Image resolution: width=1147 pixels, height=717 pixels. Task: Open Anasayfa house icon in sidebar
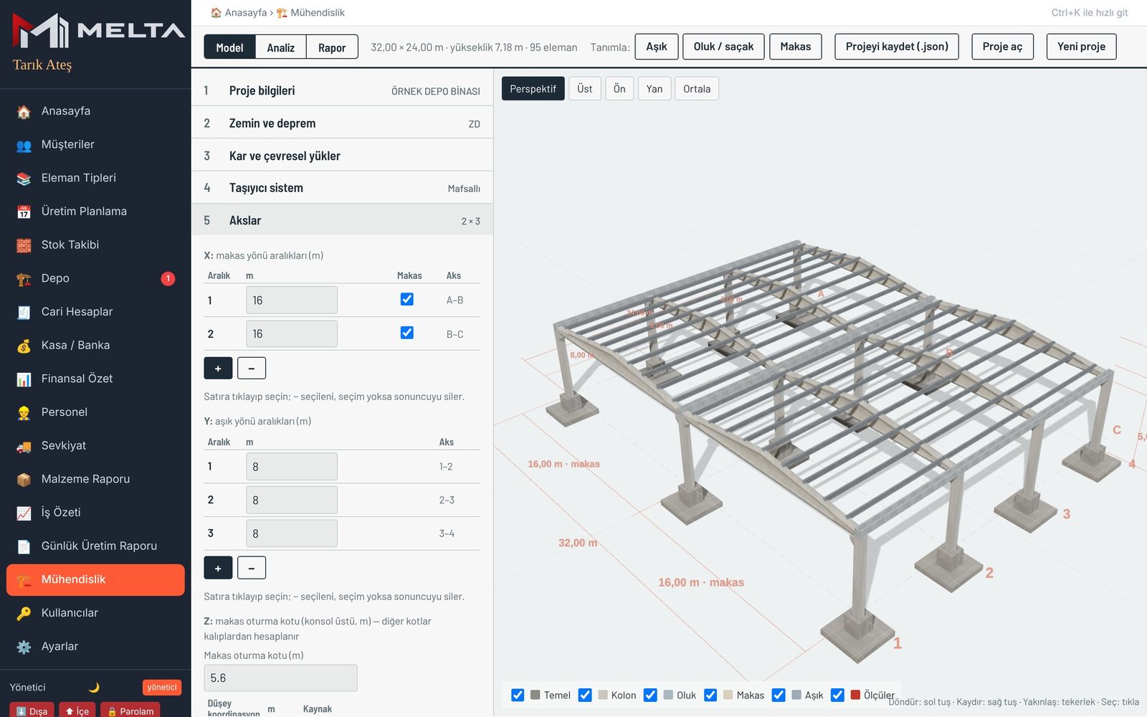(x=24, y=111)
